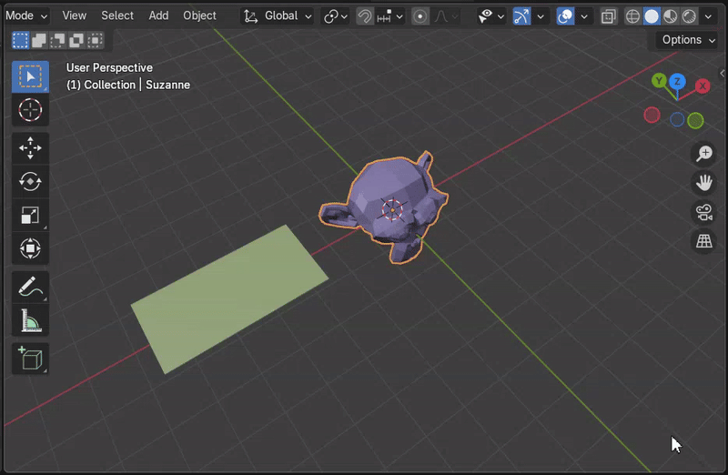Screen dimensions: 728x475
Task: Switch perspective/orthographic grid icon
Action: [703, 241]
